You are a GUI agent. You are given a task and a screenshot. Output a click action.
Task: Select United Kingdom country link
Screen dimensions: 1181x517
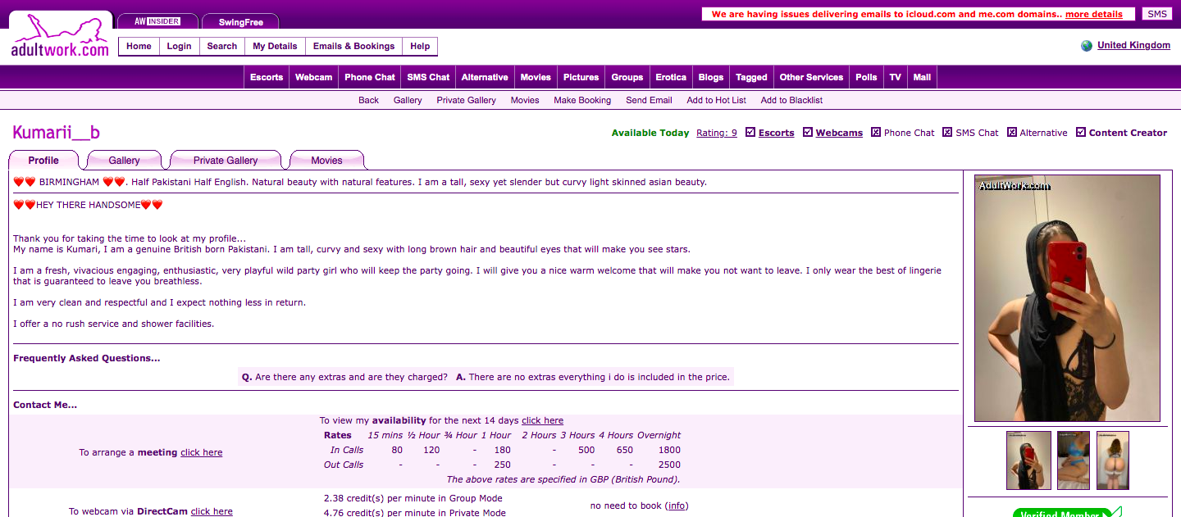[x=1133, y=45]
